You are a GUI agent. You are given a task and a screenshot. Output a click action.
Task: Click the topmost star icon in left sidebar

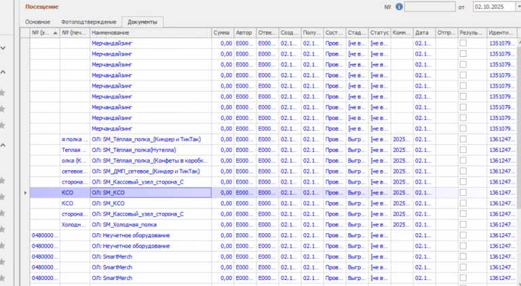point(2,93)
